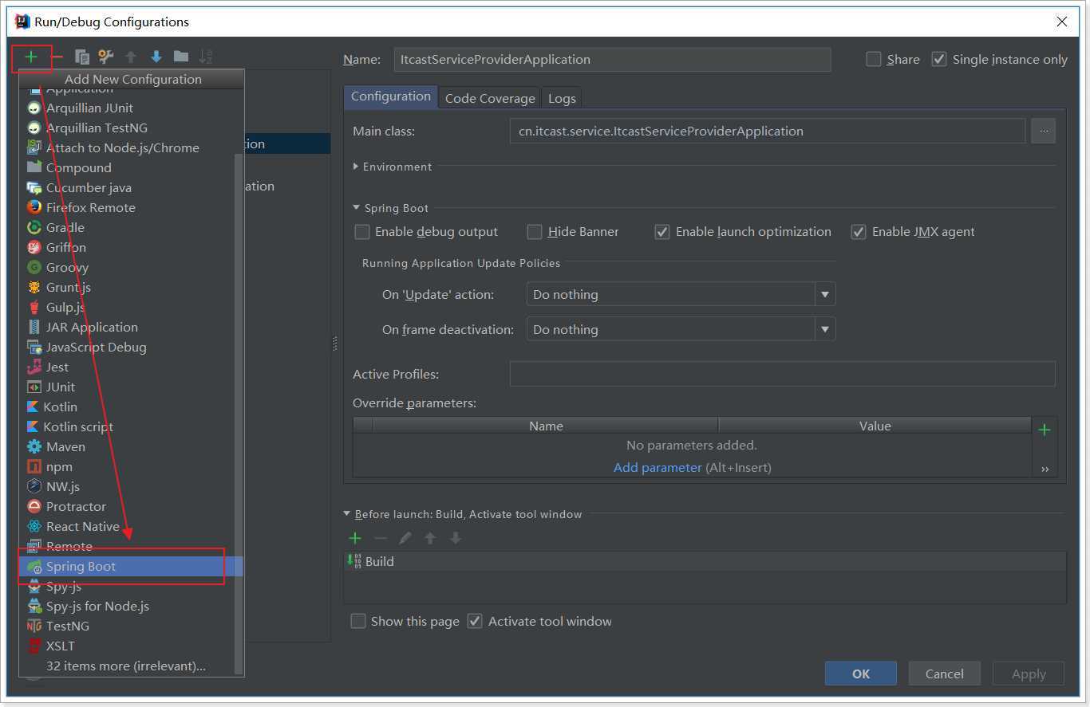Viewport: 1090px width, 707px height.
Task: Click the Active Profiles input field
Action: point(782,374)
